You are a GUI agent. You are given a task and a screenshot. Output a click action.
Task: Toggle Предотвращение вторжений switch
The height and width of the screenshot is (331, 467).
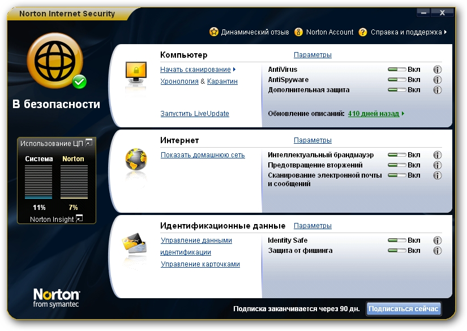(x=397, y=165)
